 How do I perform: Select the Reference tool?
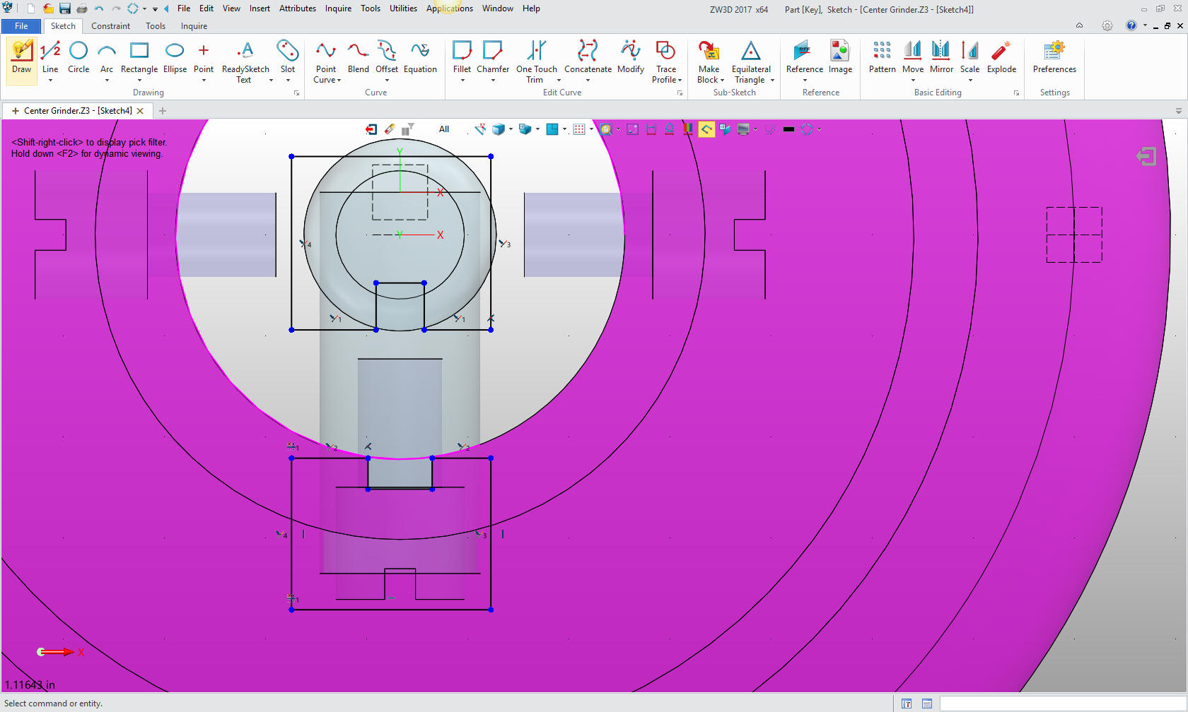click(x=805, y=57)
